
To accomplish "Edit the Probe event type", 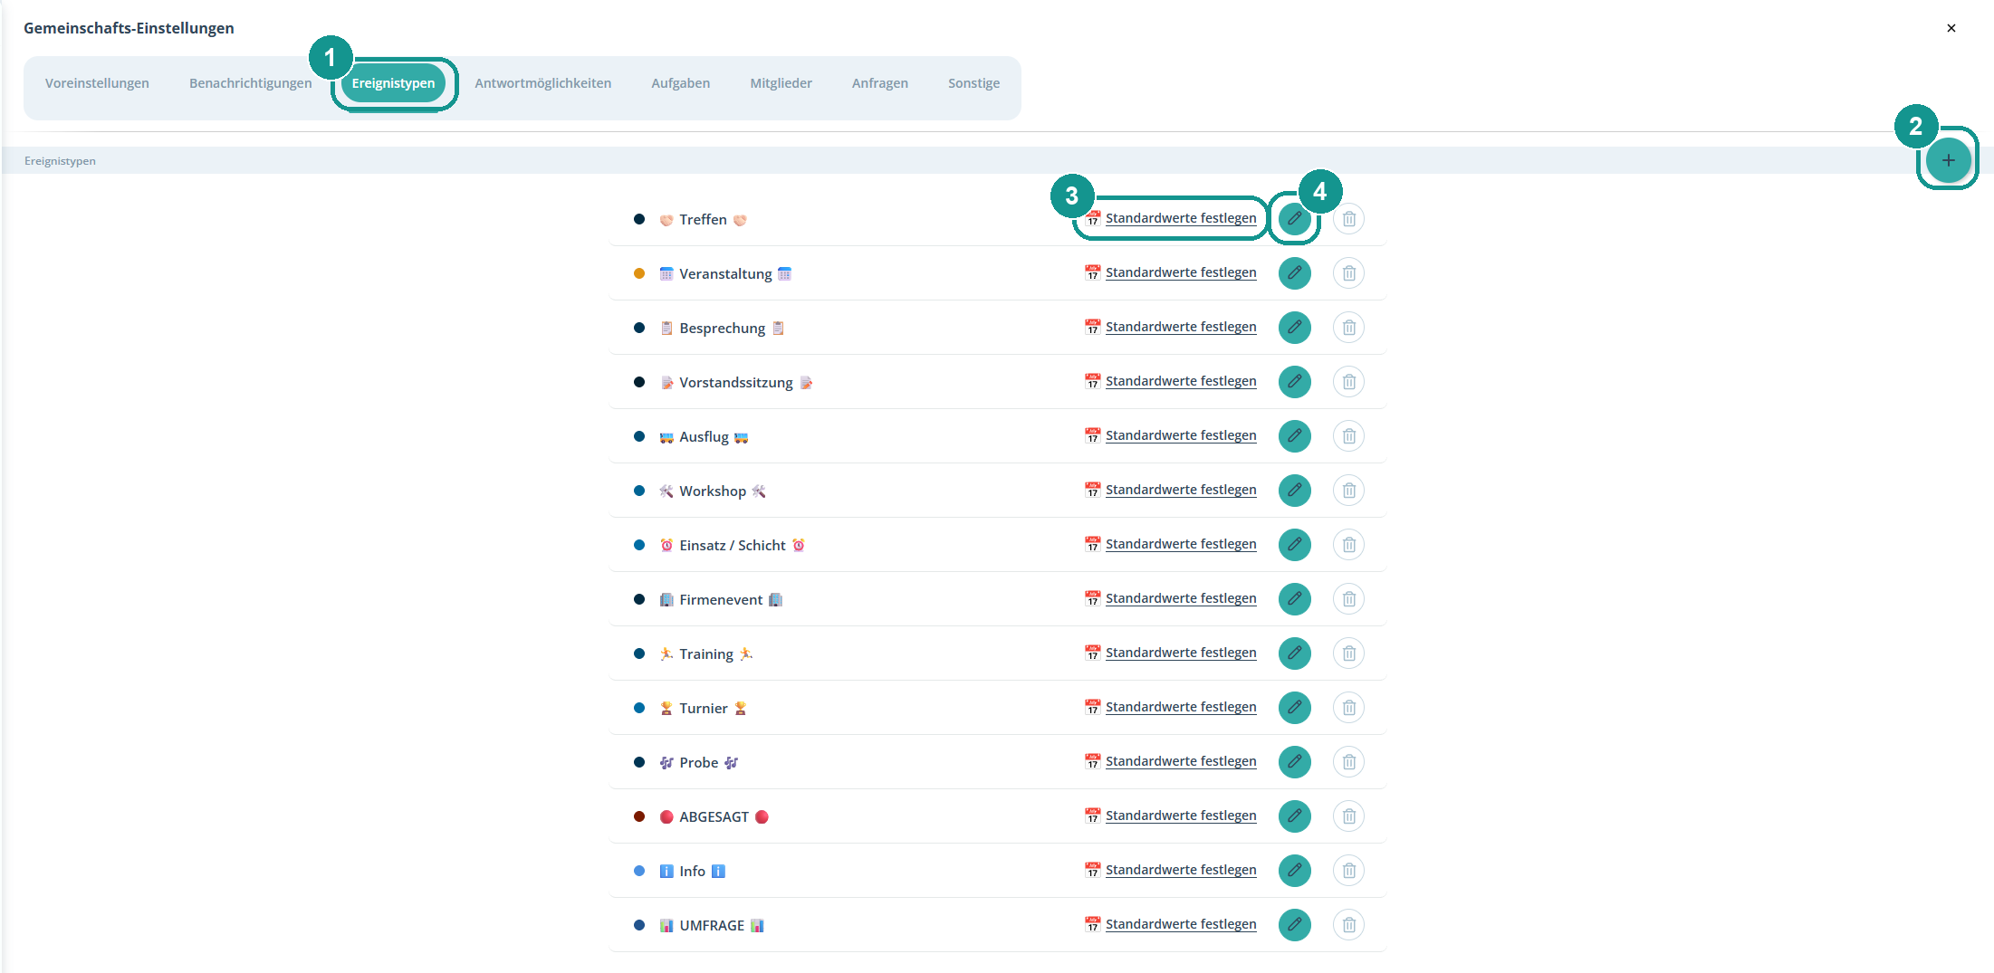I will point(1294,762).
